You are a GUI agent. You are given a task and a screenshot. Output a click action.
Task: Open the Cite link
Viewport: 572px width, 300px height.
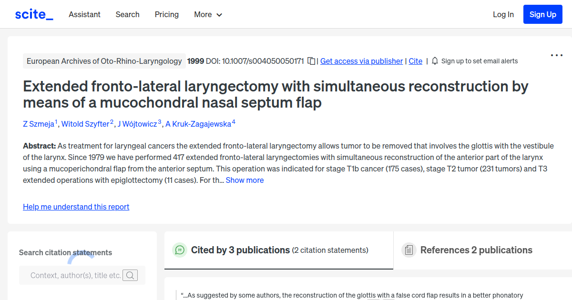[x=415, y=61]
